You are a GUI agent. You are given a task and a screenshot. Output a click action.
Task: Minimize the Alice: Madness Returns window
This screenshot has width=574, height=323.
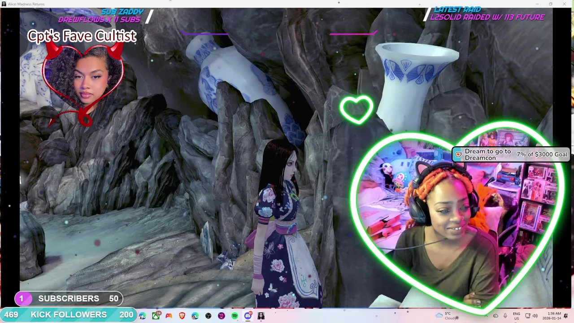pos(537,4)
